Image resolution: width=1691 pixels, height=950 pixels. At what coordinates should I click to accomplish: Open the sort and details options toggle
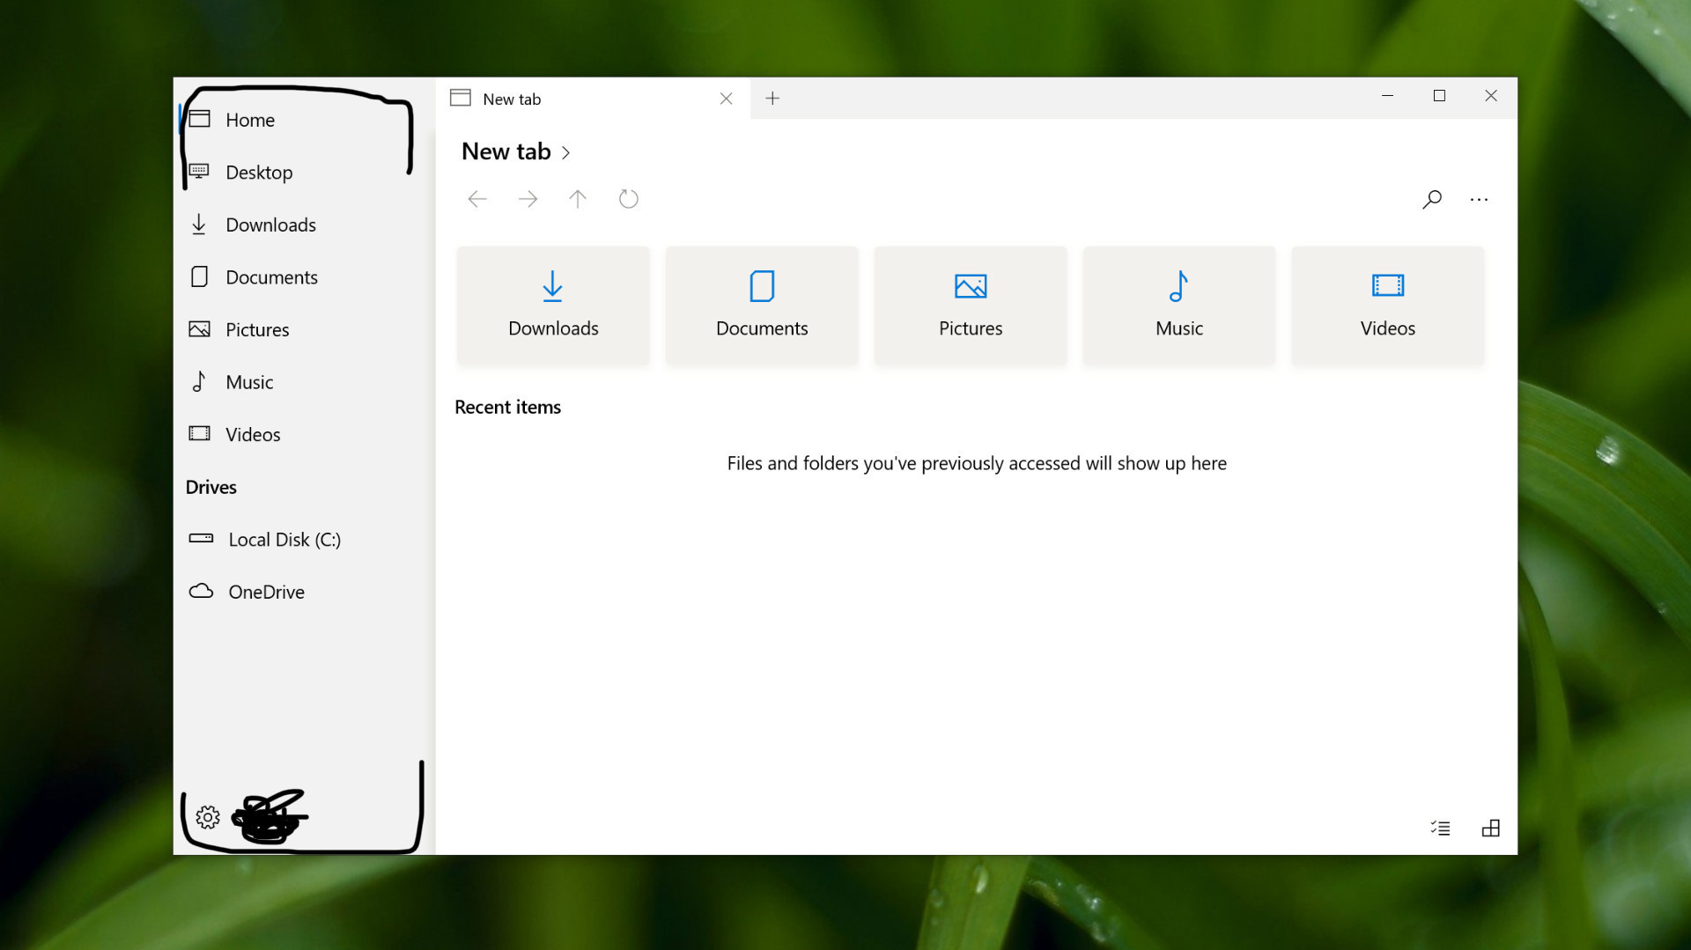[x=1441, y=828]
